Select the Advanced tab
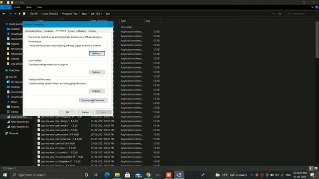The width and height of the screenshot is (319, 179). click(x=61, y=31)
